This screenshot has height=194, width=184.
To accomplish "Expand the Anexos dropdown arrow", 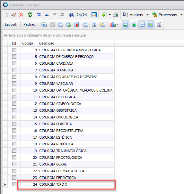I will (x=147, y=15).
